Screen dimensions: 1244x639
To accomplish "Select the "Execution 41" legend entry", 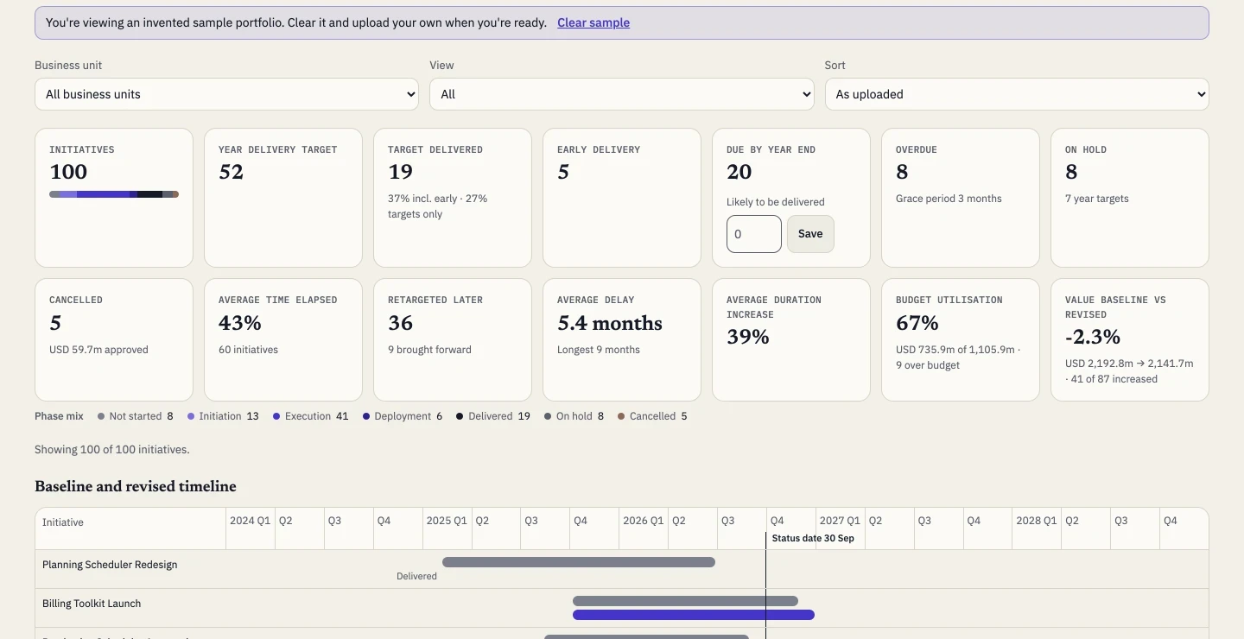I will pyautogui.click(x=311, y=416).
